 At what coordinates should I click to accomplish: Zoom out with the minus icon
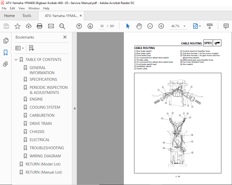point(150,26)
